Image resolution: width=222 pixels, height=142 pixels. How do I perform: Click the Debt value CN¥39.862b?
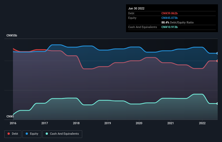[x=170, y=13]
